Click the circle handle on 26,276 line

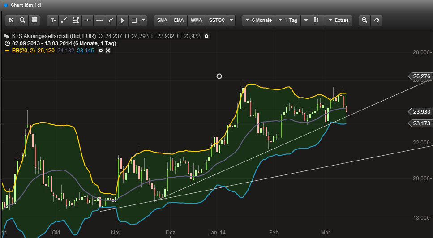tap(219, 76)
